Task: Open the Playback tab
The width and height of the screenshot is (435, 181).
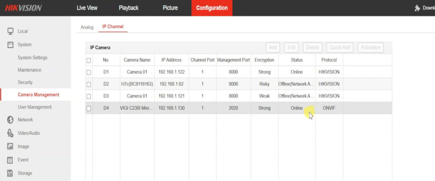Action: click(x=128, y=8)
